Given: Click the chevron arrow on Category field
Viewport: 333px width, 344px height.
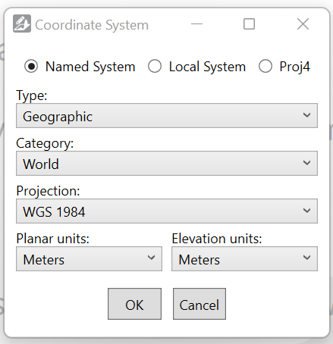Looking at the screenshot, I should pos(306,163).
